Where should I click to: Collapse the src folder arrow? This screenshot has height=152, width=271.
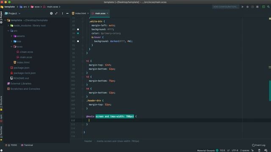[8, 31]
